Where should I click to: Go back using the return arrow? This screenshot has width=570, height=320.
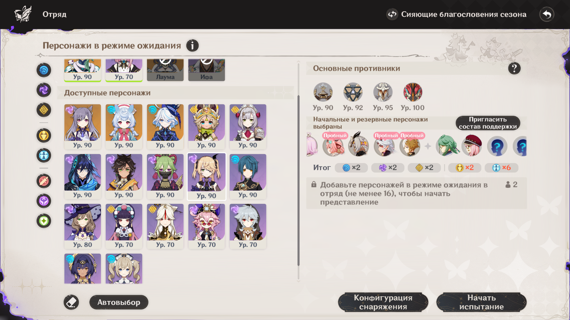pos(547,14)
